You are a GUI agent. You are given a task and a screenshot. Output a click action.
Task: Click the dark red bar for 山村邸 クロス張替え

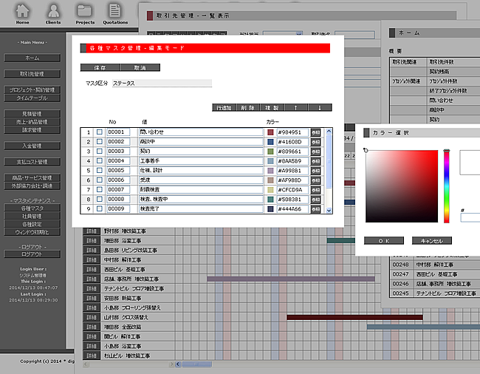[354, 317]
